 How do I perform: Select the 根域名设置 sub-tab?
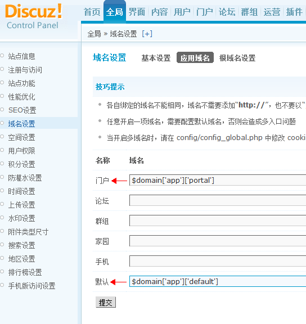pyautogui.click(x=237, y=58)
